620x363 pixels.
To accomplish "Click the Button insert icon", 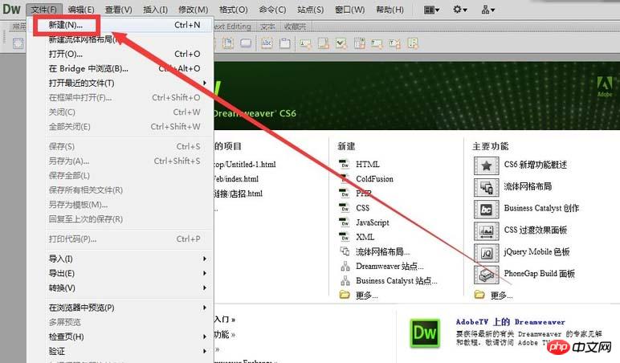I will coord(246,43).
